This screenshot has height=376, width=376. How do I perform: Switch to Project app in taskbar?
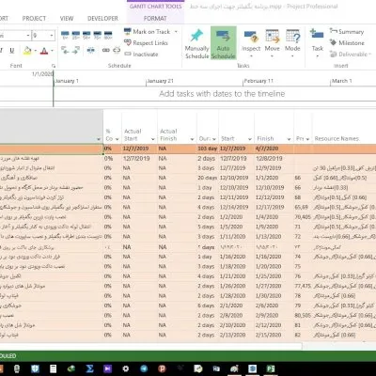[x=270, y=368]
